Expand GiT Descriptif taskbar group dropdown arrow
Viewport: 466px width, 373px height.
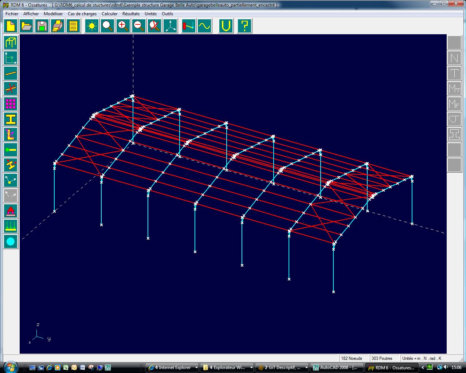pos(306,368)
